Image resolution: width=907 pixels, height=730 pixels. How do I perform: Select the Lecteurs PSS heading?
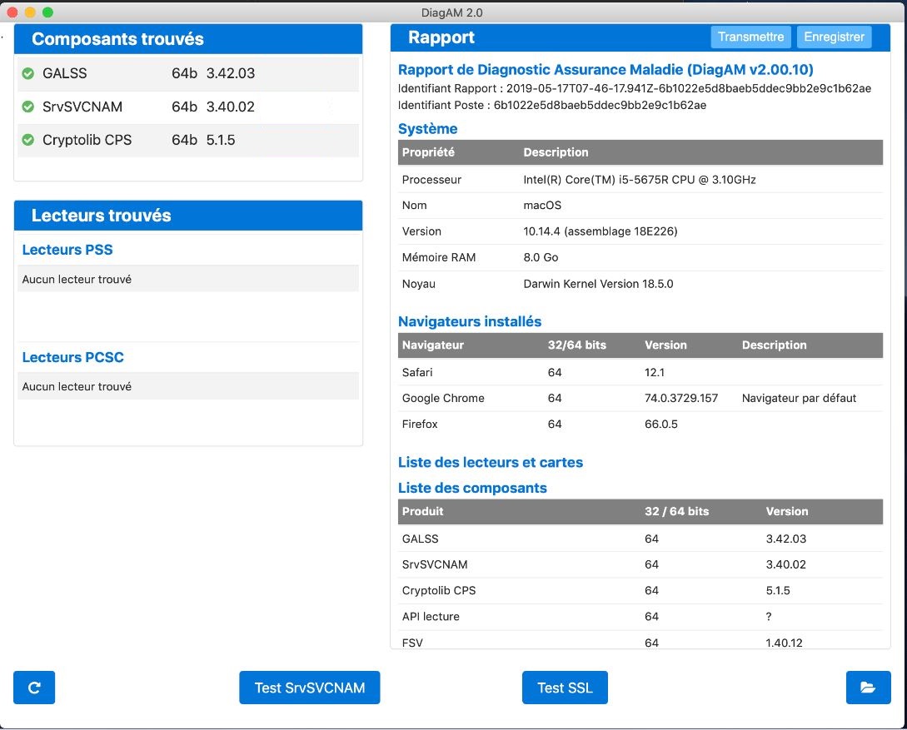67,250
